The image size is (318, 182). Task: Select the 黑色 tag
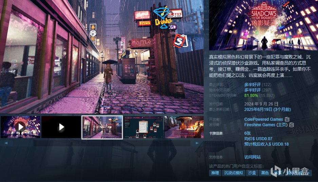tap(265, 173)
